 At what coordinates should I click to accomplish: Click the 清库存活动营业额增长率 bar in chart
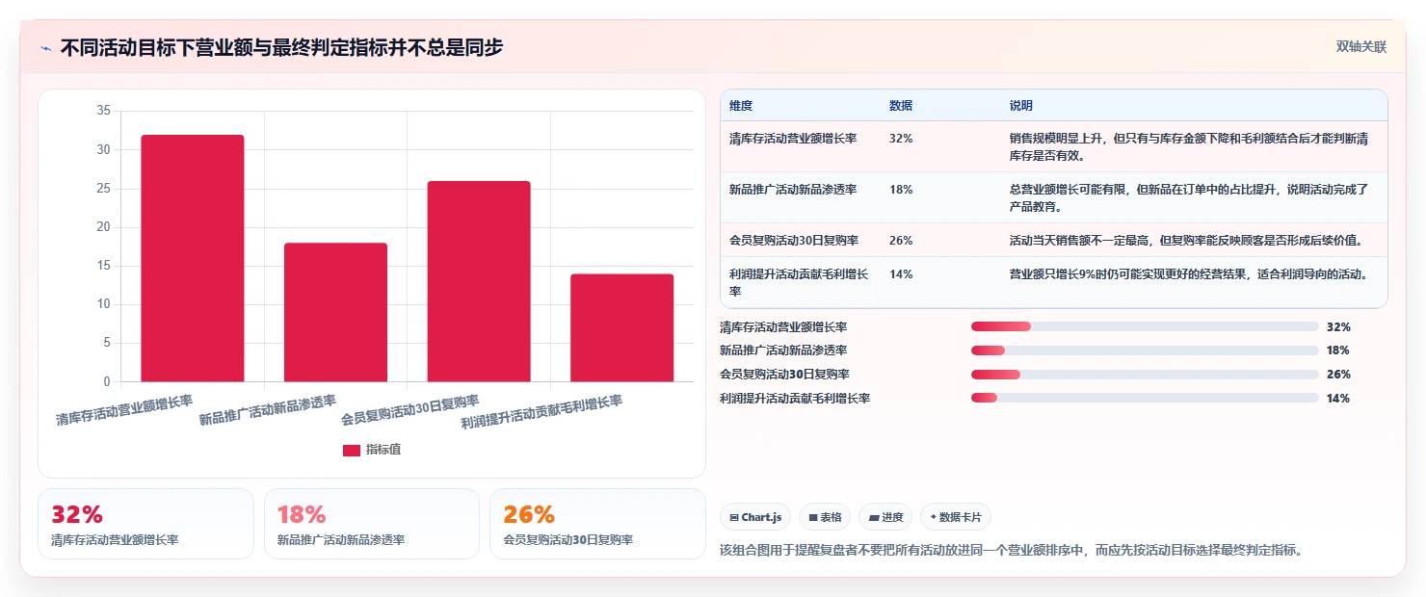pos(193,258)
